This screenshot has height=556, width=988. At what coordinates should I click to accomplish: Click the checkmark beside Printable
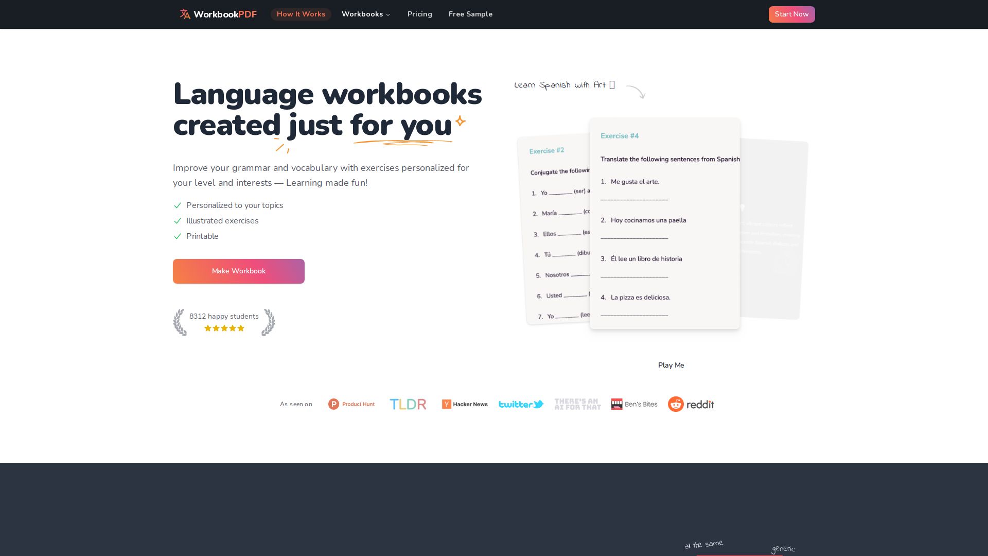click(178, 236)
